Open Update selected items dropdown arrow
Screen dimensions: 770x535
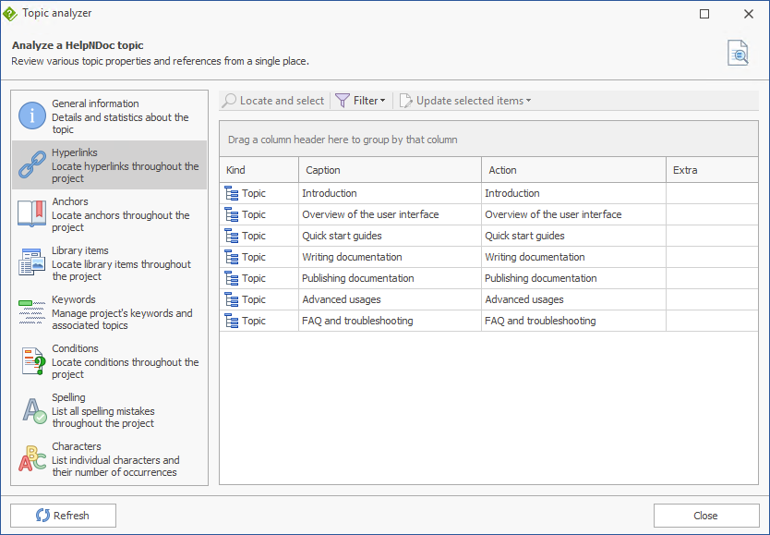[528, 101]
